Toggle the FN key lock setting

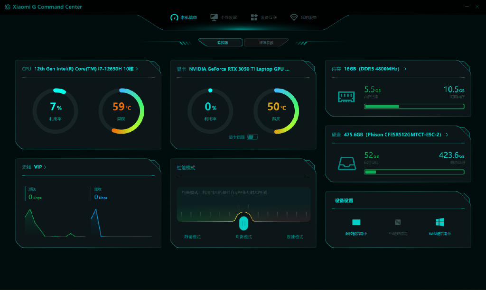398,222
